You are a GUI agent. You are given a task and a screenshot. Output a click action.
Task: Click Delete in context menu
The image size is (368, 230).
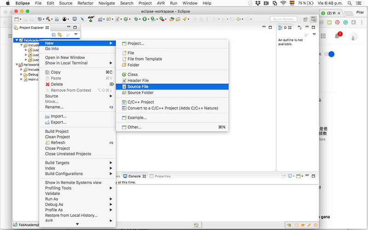click(77, 84)
